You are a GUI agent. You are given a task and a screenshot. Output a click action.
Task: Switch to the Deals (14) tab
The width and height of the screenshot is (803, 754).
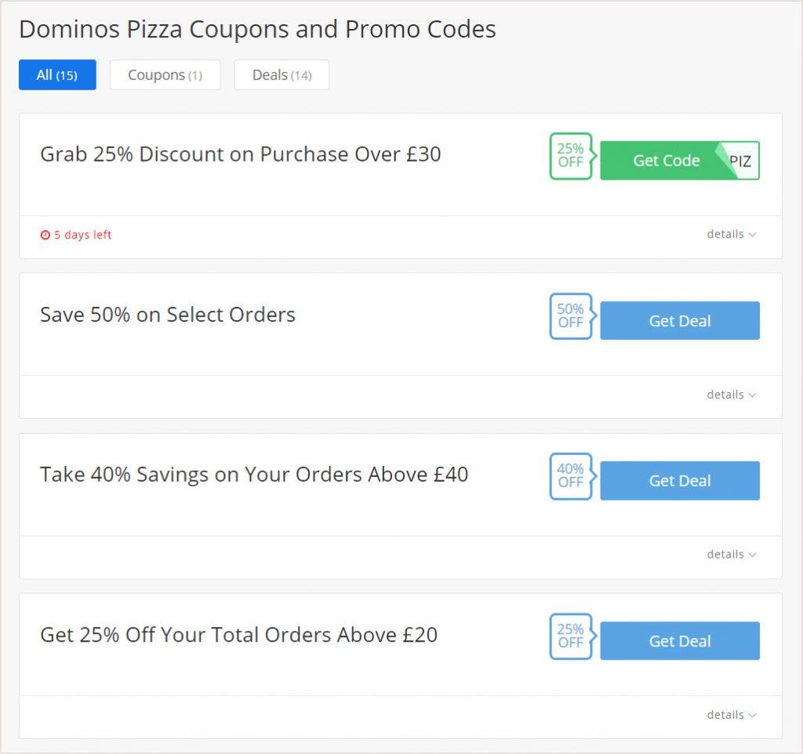pos(282,75)
